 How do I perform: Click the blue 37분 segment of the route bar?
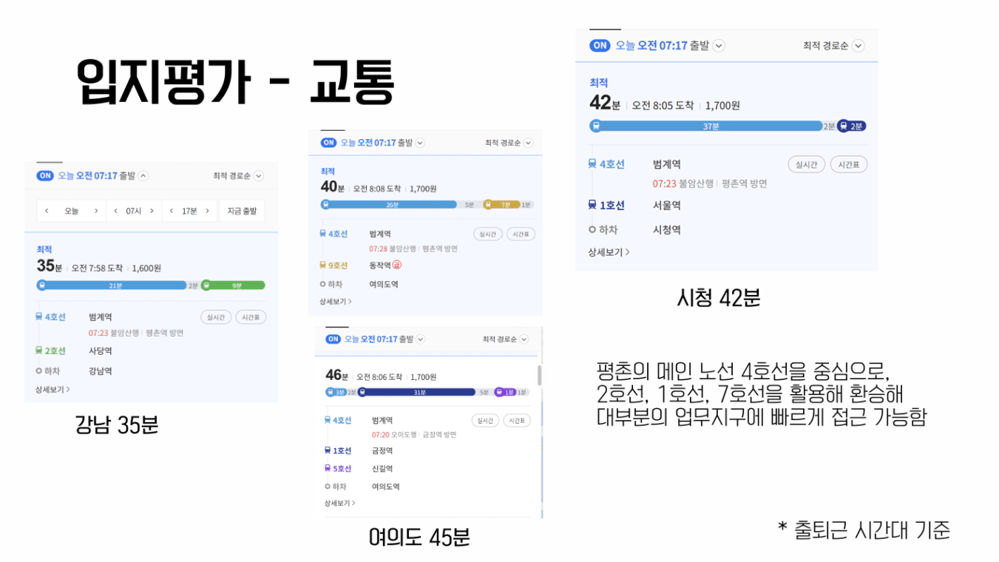[x=706, y=126]
